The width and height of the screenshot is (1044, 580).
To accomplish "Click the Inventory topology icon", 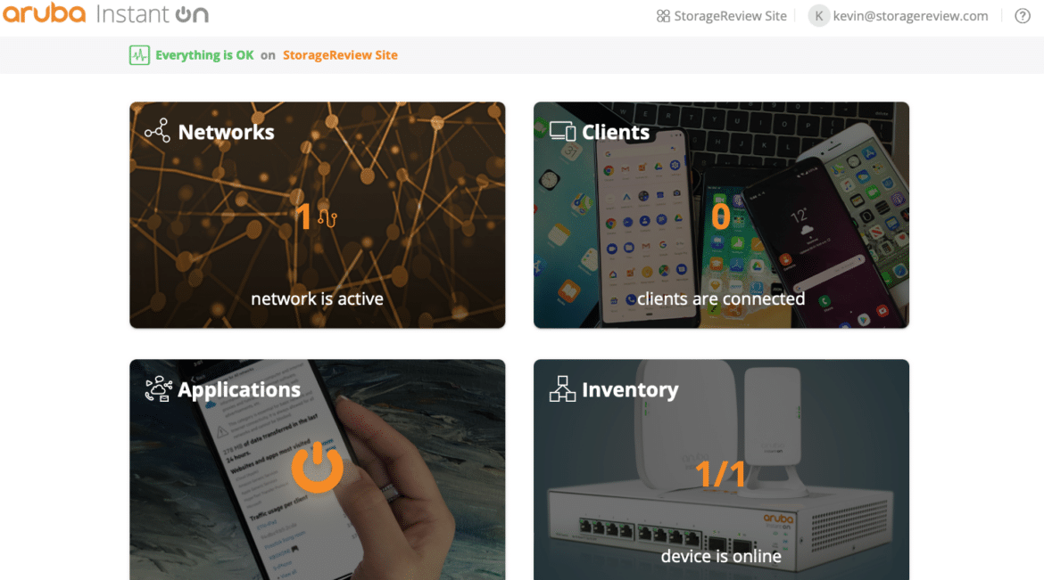I will tap(563, 389).
